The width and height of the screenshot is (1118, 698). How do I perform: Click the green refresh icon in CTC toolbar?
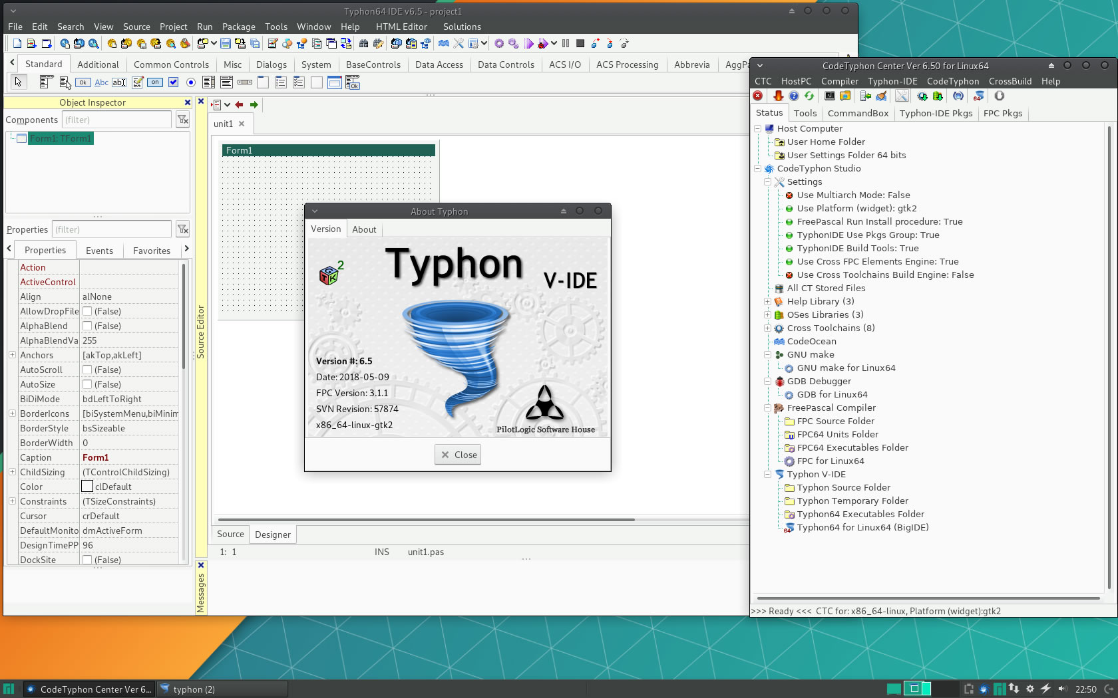(x=809, y=96)
